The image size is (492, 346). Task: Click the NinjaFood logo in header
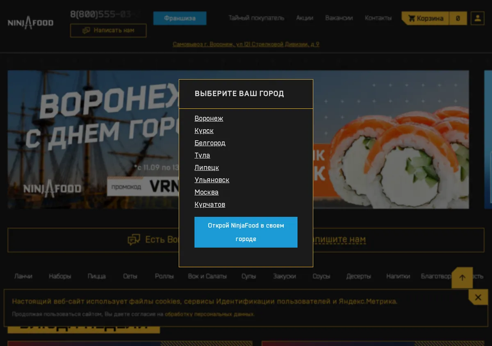pos(31,22)
